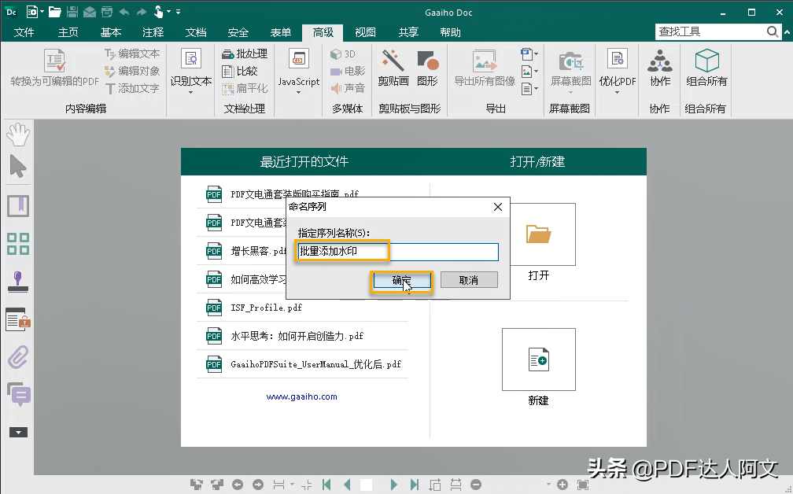Screen dimensions: 793x494
Task: Open the 文件 menu
Action: (x=24, y=32)
